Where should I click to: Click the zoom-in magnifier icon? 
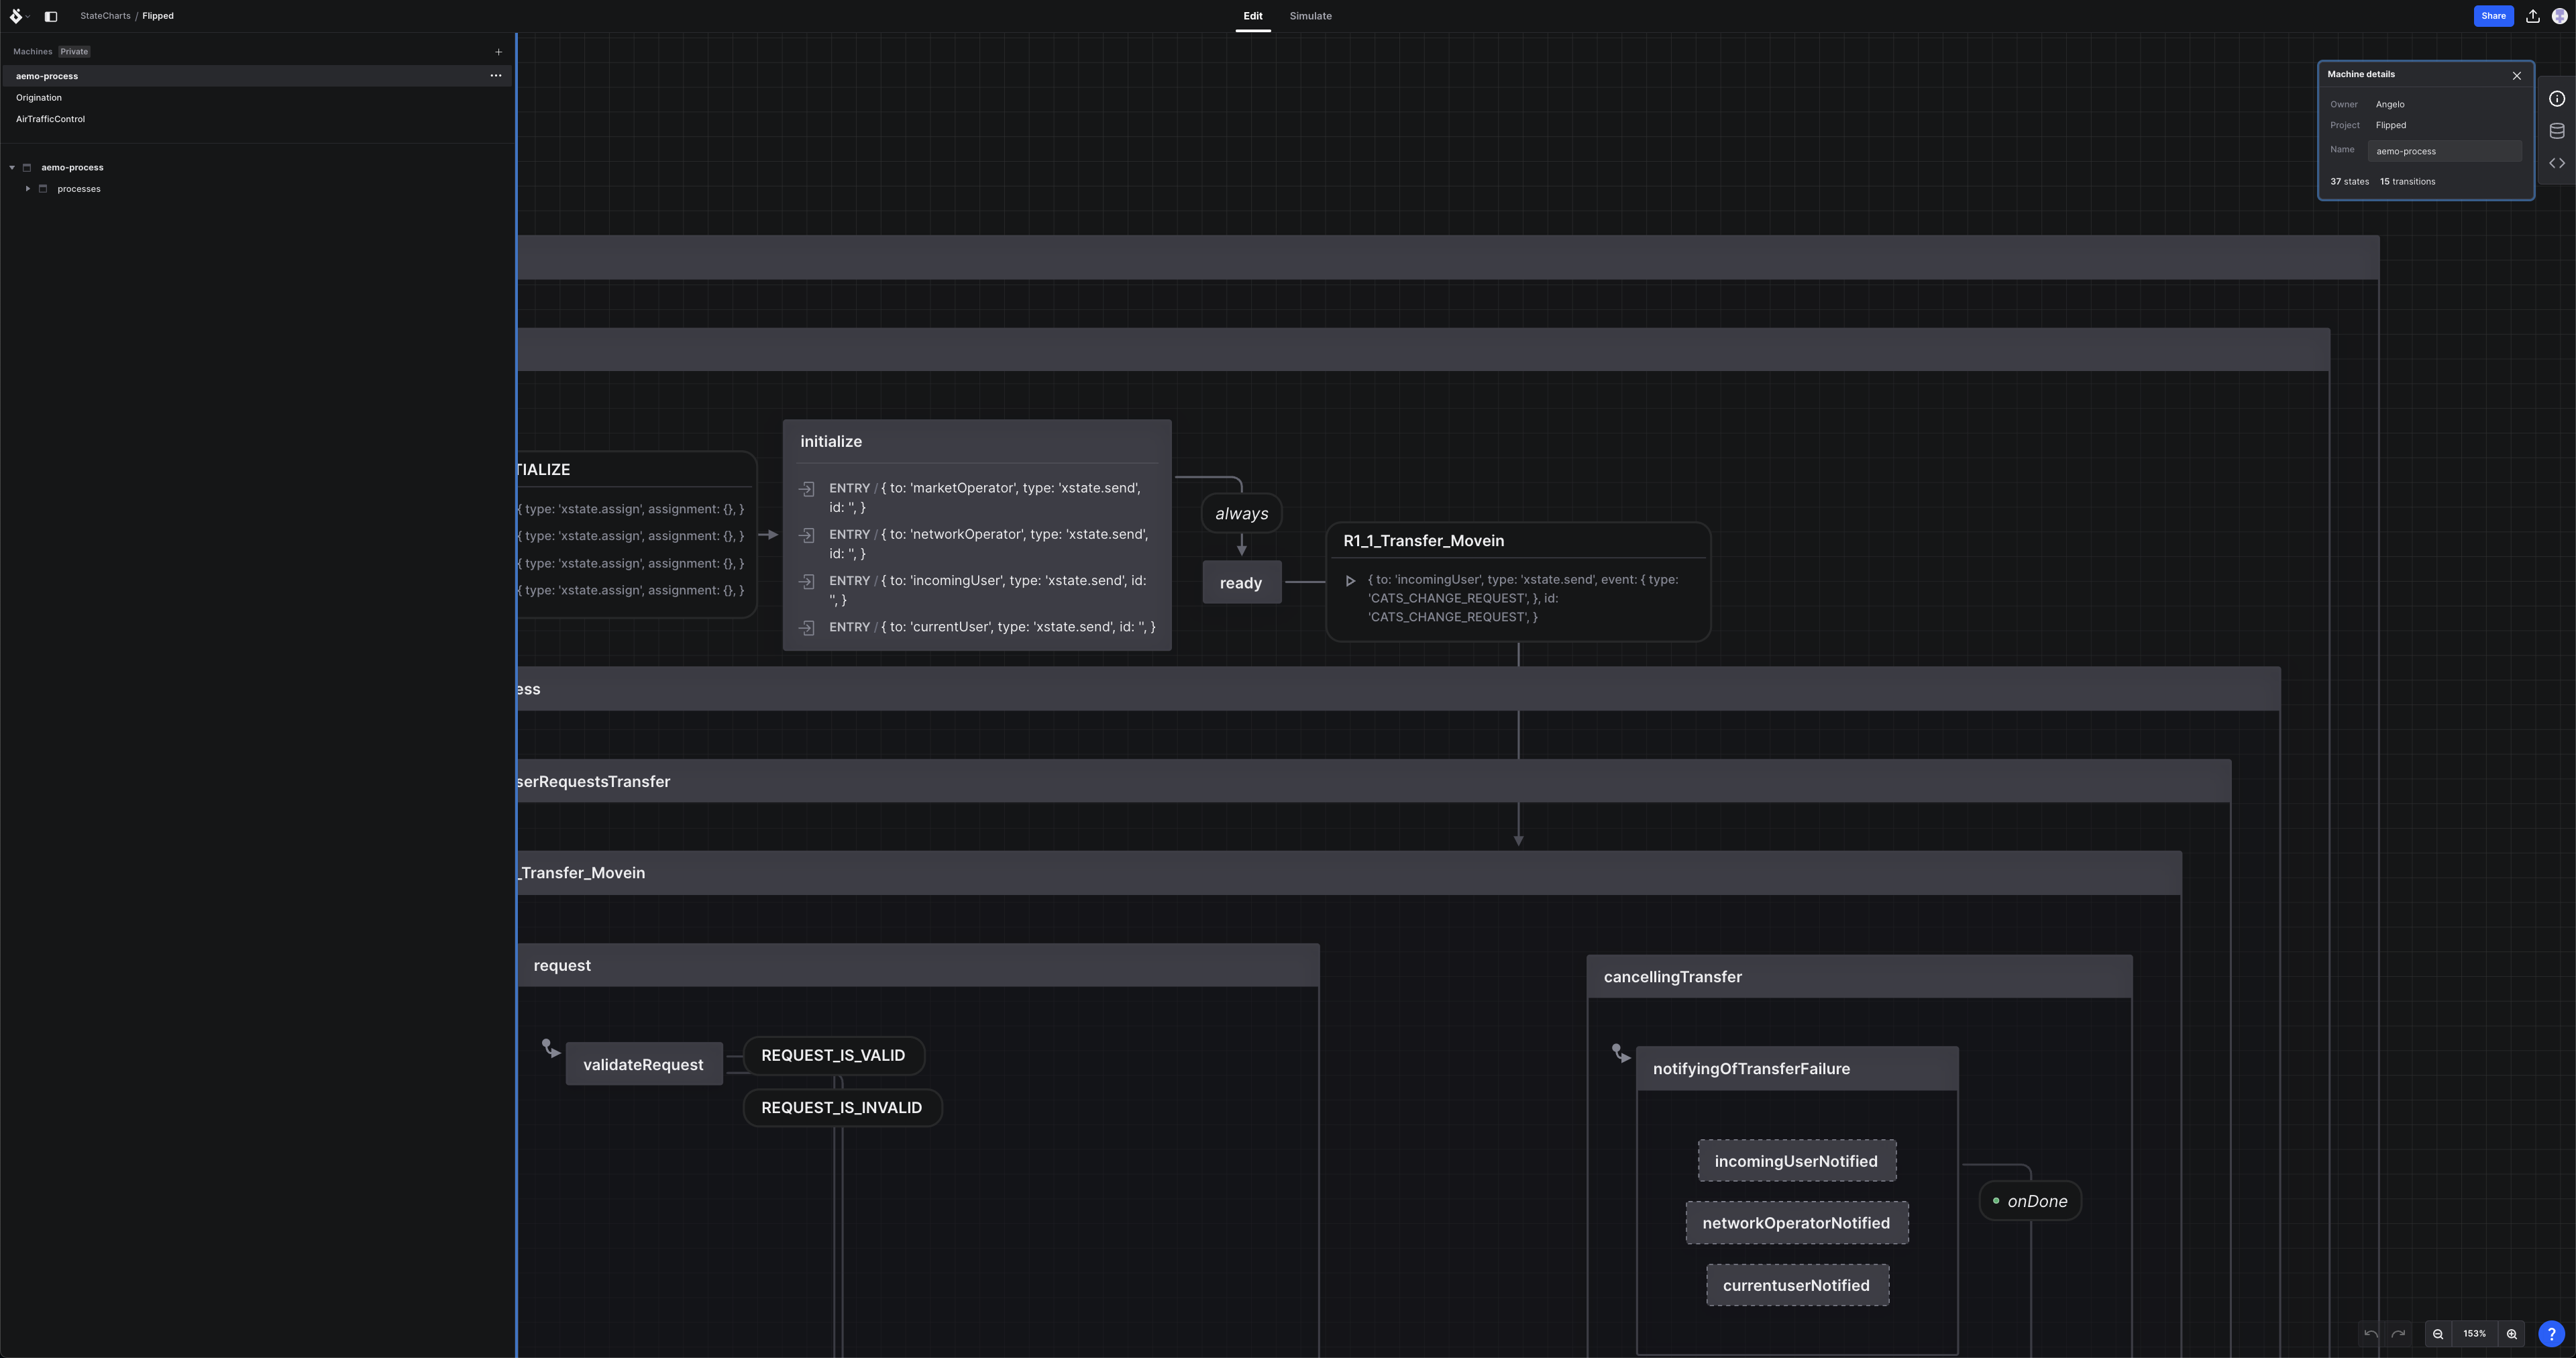(x=2511, y=1334)
